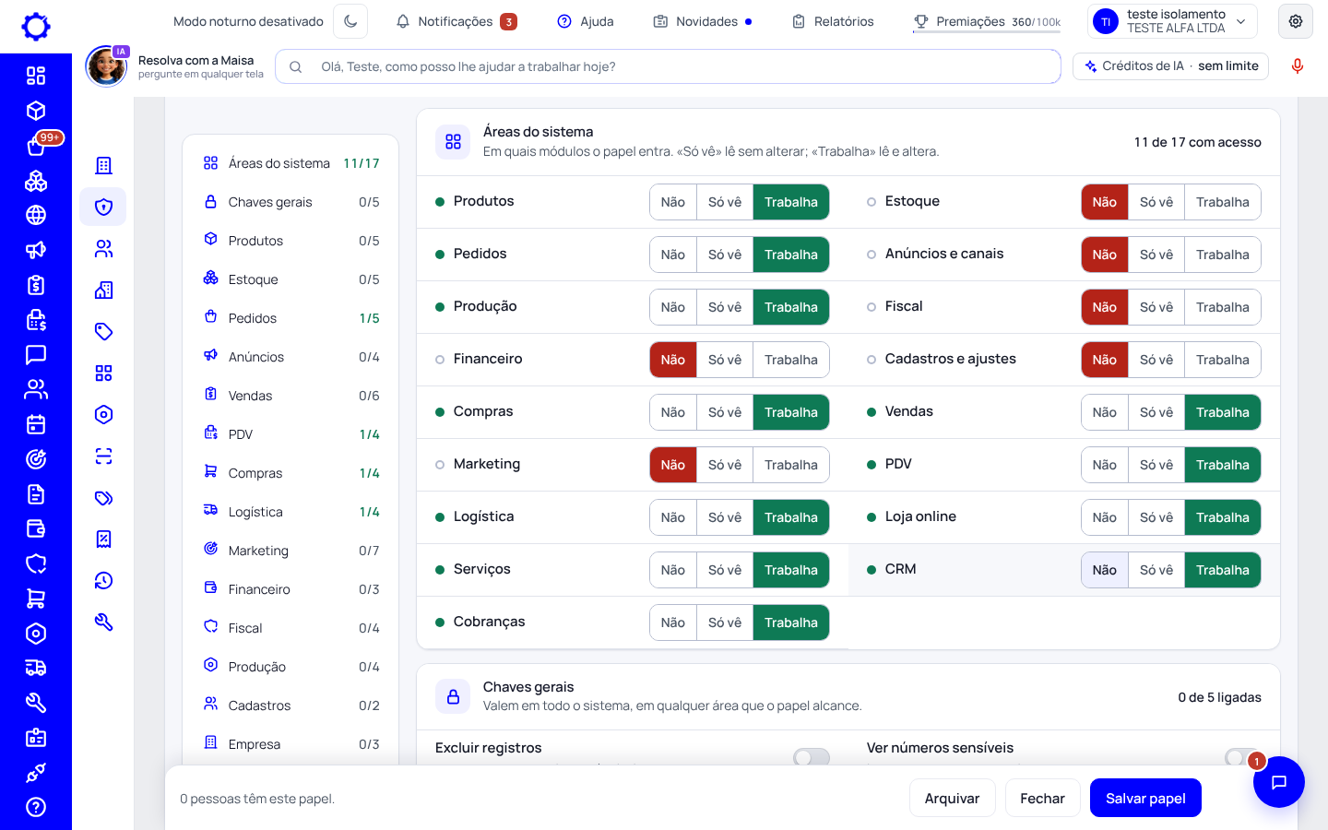Click the plug integrations icon in the sidebar
1328x830 pixels.
[x=36, y=773]
